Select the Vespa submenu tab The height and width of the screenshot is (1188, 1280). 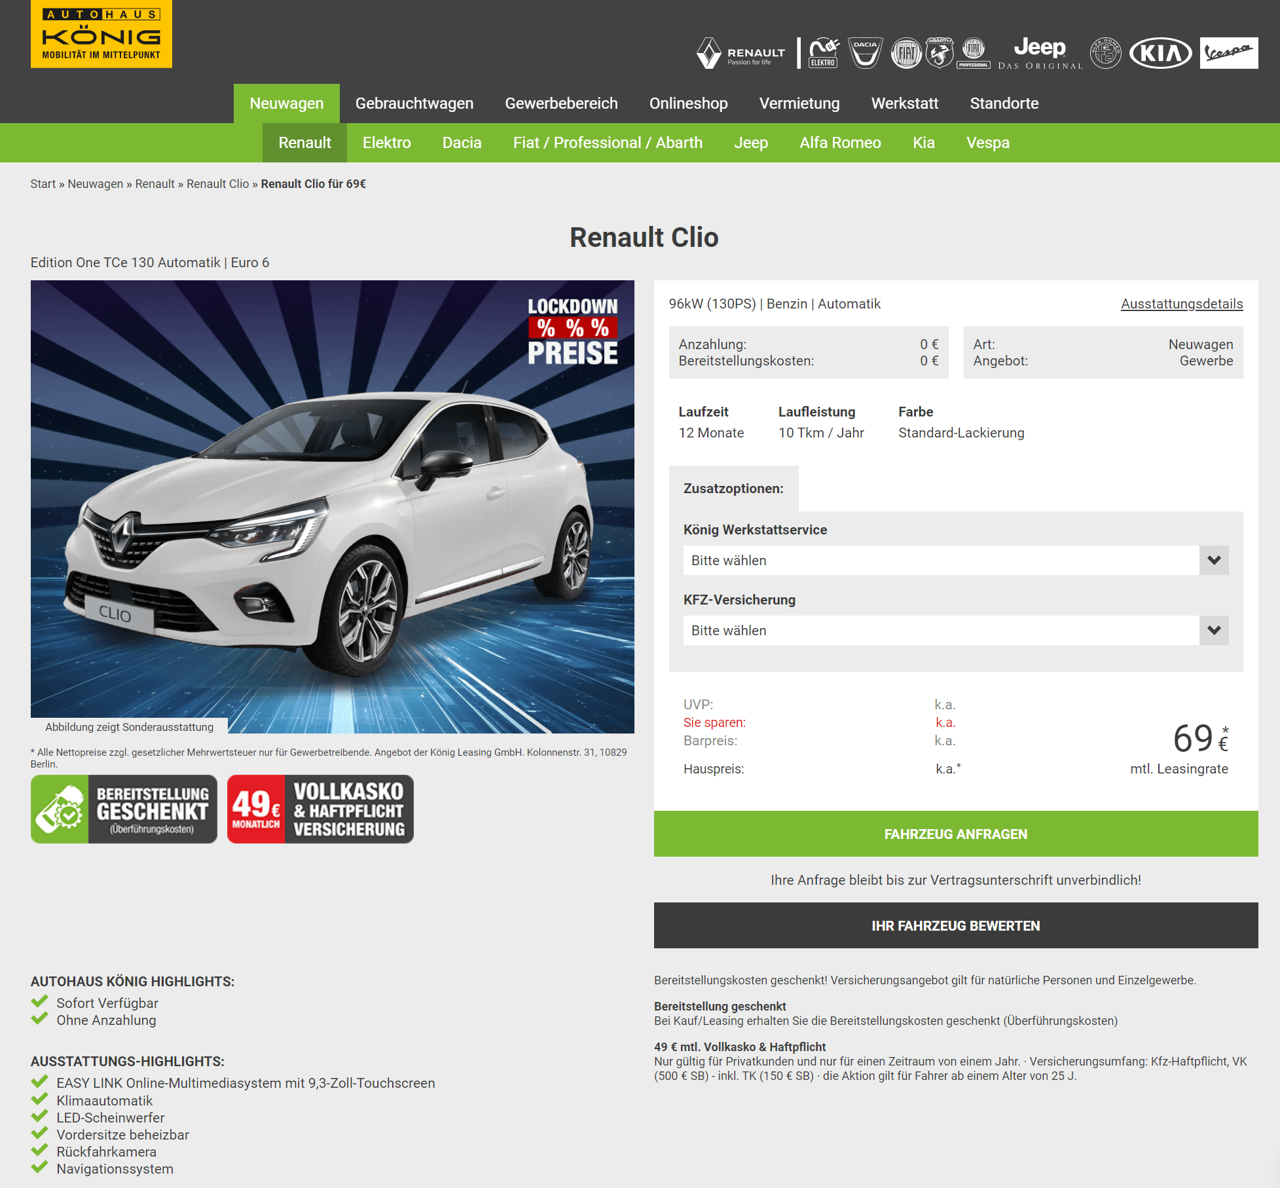pyautogui.click(x=988, y=143)
